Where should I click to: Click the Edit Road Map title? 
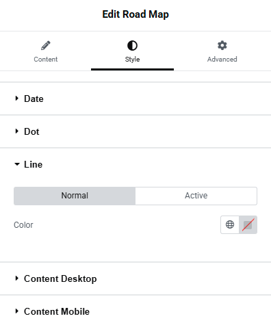tap(135, 14)
